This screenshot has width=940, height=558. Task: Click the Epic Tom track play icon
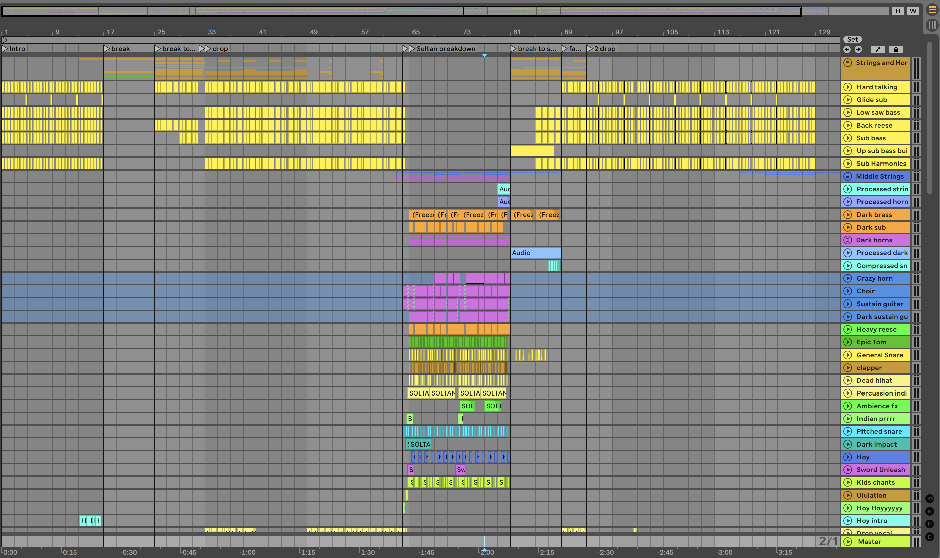click(x=848, y=342)
